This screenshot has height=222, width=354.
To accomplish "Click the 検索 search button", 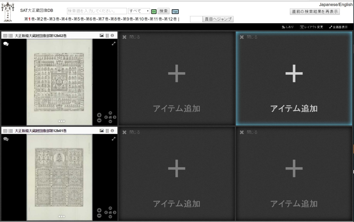I will (x=164, y=11).
